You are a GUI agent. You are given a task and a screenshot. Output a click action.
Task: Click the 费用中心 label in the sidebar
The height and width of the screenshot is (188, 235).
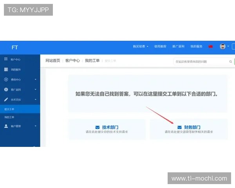point(16,80)
